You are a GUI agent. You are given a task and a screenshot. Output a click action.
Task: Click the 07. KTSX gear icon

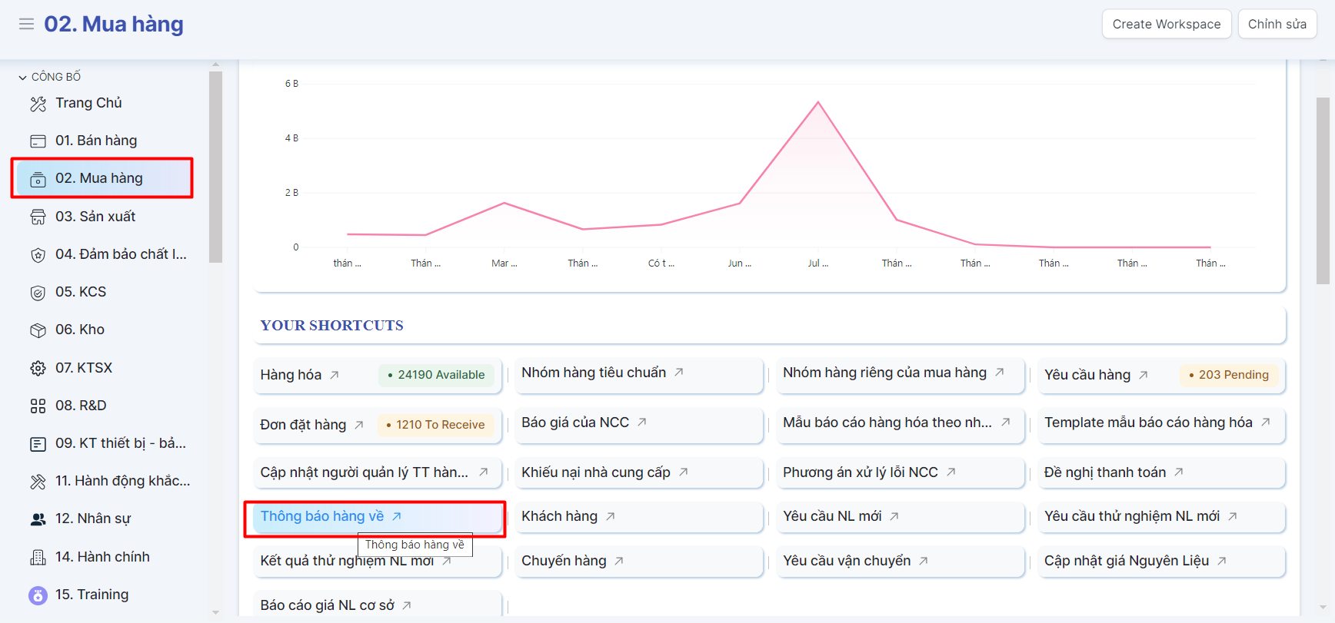point(38,368)
